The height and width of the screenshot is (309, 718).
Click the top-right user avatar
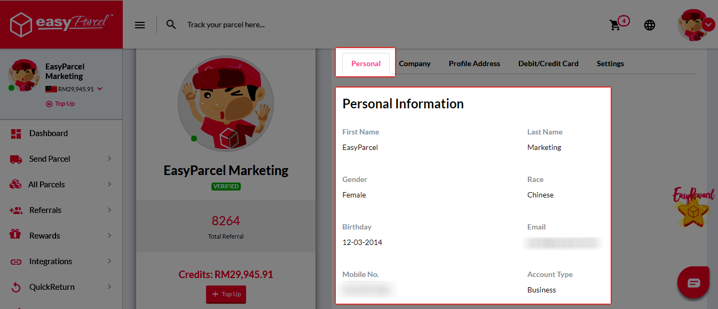click(x=693, y=25)
